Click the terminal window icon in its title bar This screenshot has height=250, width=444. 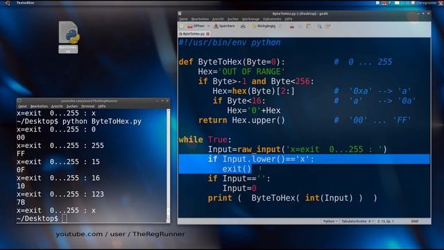click(19, 101)
